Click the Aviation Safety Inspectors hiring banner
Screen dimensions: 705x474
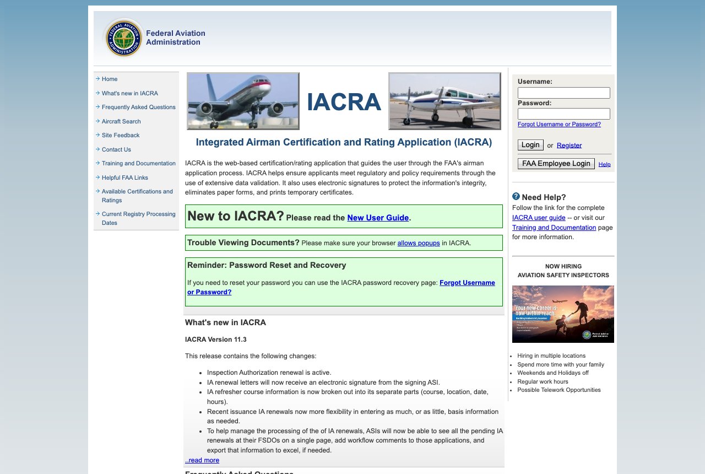563,314
